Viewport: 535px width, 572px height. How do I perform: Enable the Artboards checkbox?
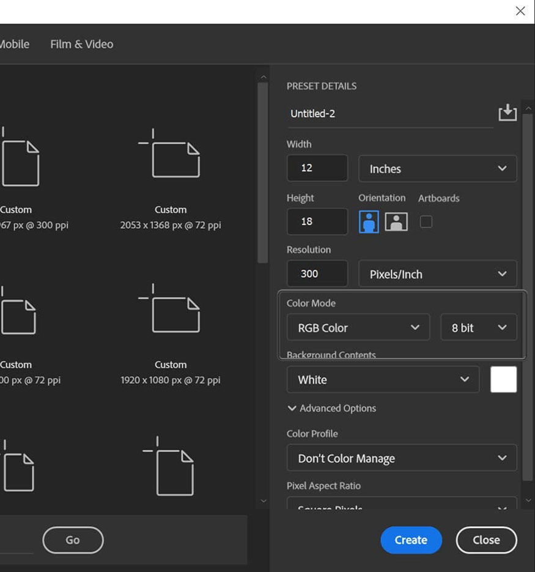pos(426,221)
